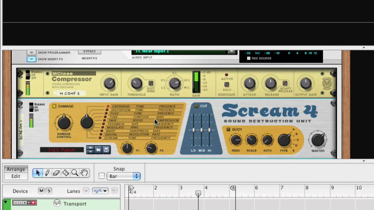Image resolution: width=374 pixels, height=210 pixels.
Task: Select the Magnifying glass tool
Action: (75, 173)
